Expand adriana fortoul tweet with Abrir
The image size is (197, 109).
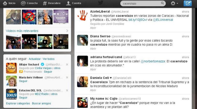pos(93,69)
